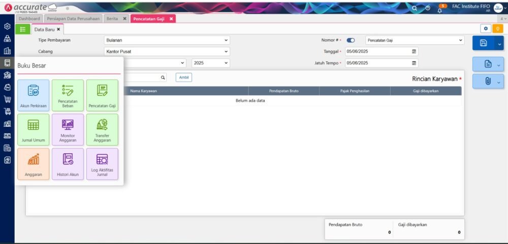Open Transfer Anggaran module
Image resolution: width=508 pixels, height=244 pixels.
point(102,129)
